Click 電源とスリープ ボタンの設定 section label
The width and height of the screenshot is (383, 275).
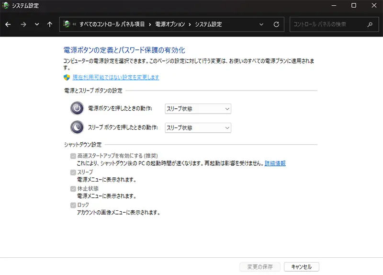93,91
